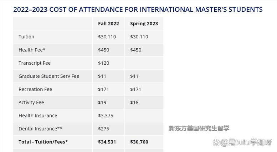Screen dimensions: 277x152
Task: Click the cost of attendance heading
Action: [138, 10]
